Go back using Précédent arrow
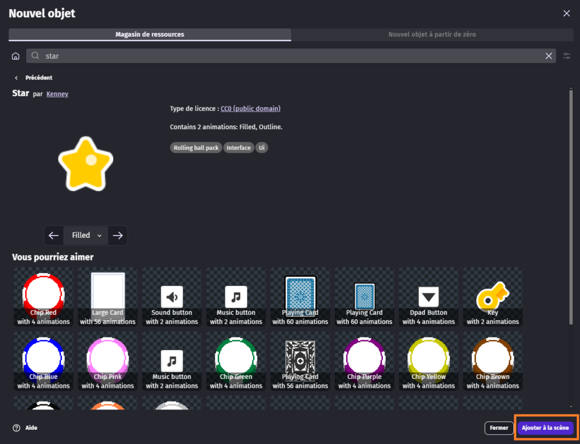 click(x=16, y=78)
